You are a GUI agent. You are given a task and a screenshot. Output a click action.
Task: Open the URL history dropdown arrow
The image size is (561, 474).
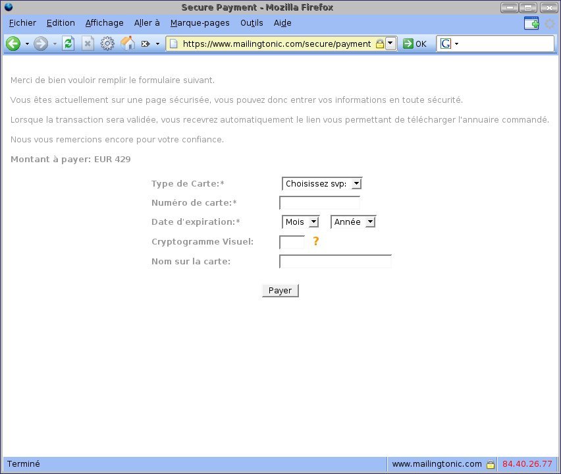click(390, 44)
